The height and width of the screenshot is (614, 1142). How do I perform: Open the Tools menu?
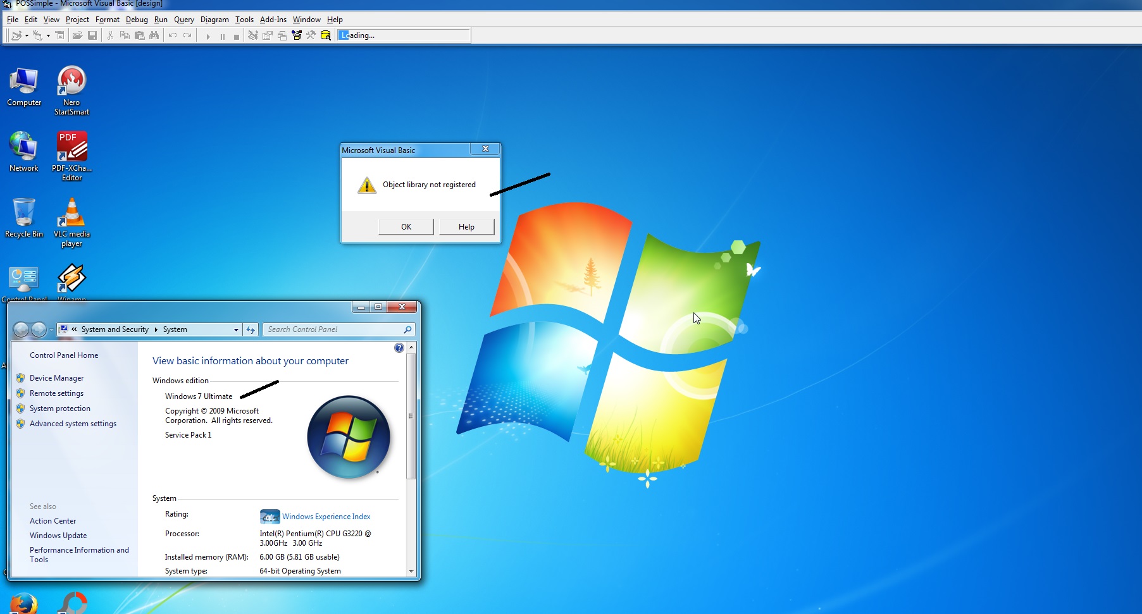[x=244, y=20]
